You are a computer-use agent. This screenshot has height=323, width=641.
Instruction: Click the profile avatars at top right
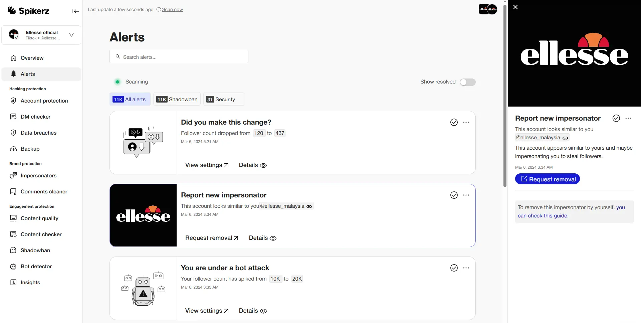tap(488, 9)
